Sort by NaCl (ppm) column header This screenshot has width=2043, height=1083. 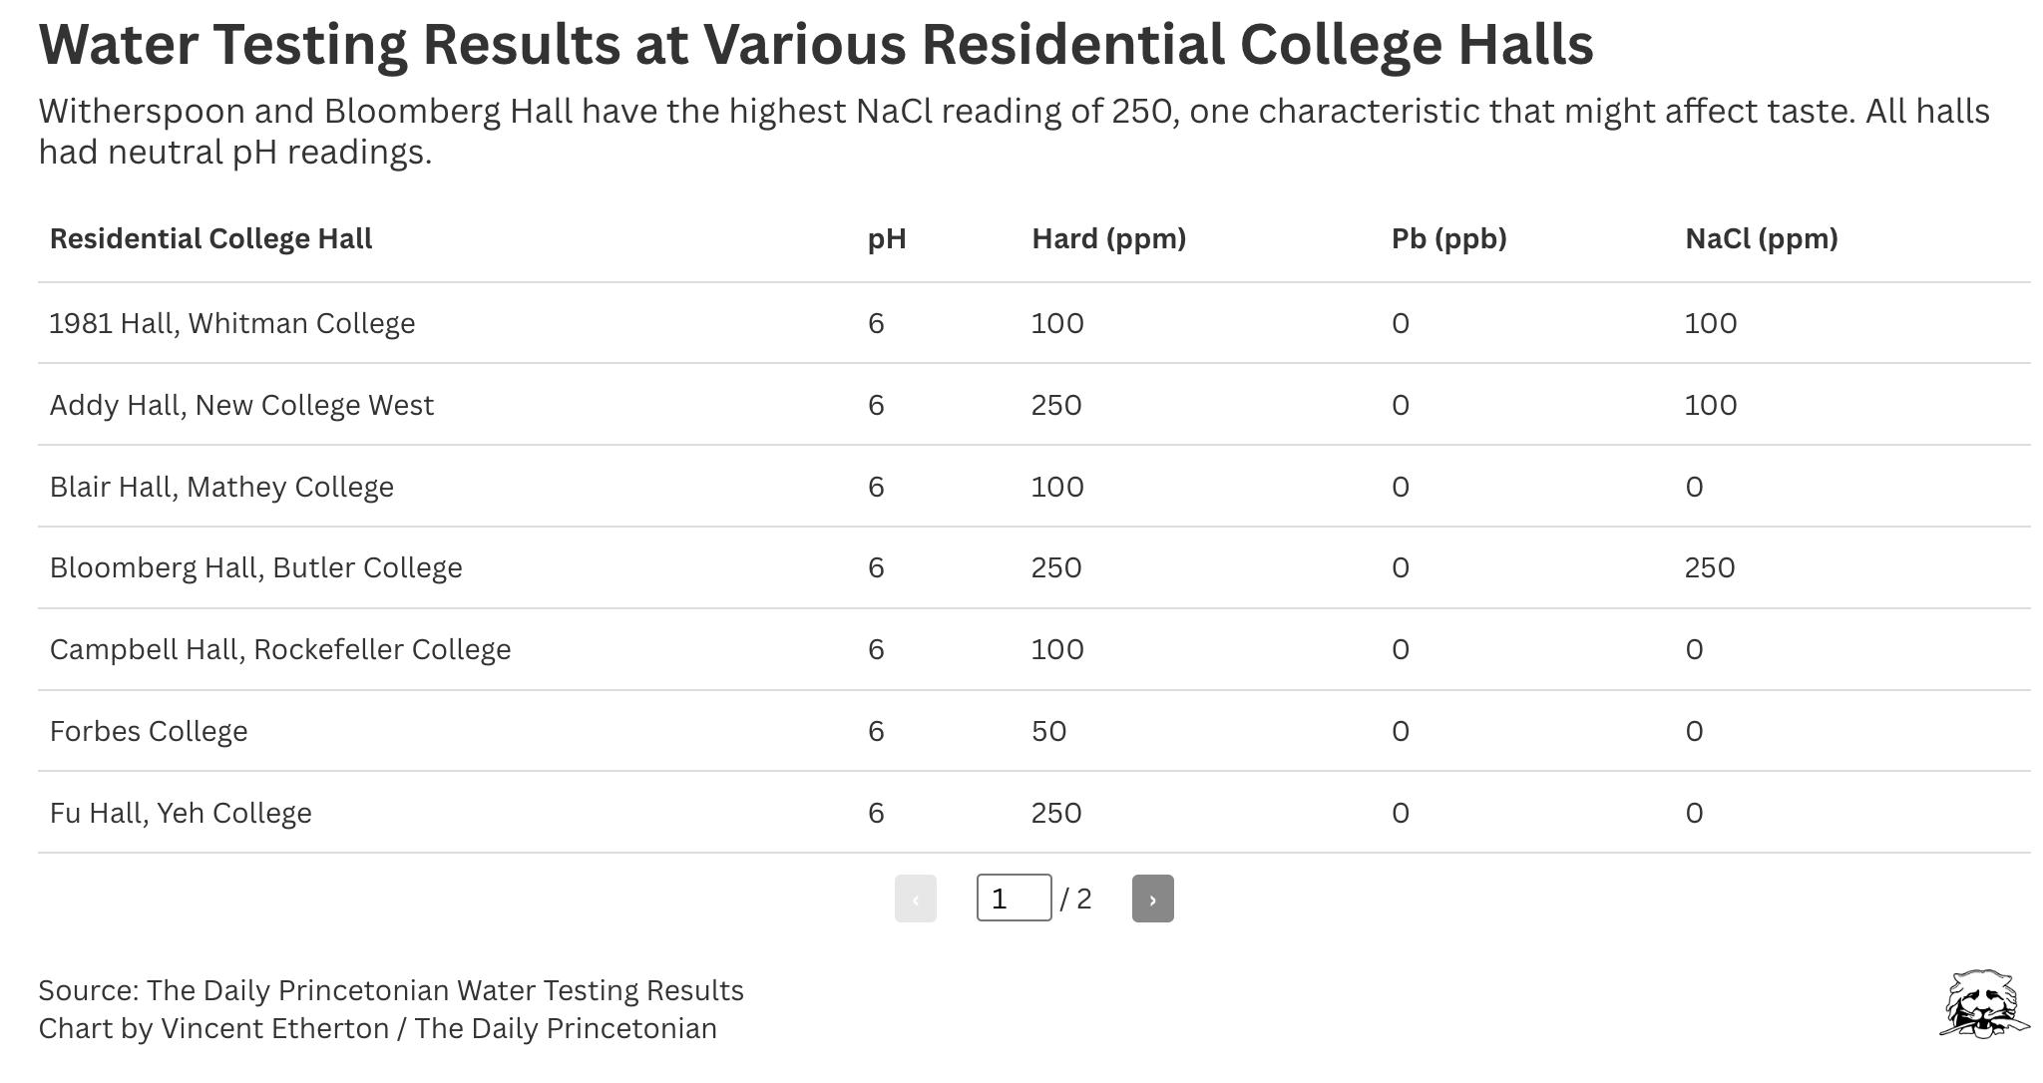(x=1761, y=239)
